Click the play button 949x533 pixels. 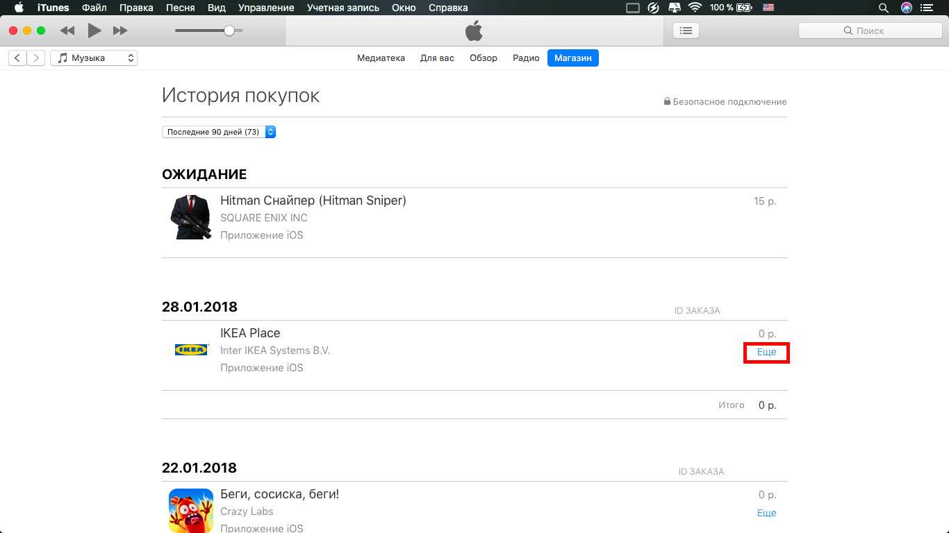coord(94,31)
